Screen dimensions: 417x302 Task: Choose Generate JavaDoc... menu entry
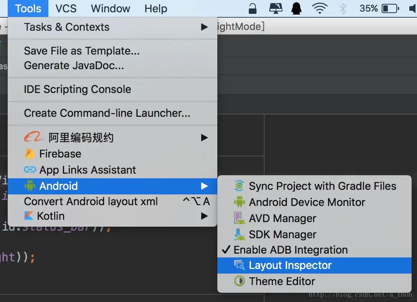point(74,66)
